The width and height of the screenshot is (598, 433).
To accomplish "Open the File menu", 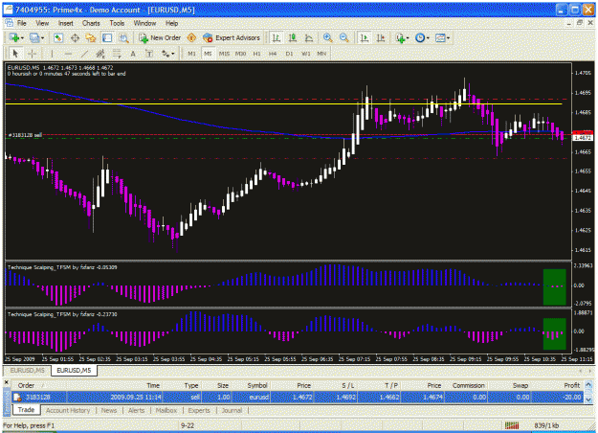I will [x=22, y=23].
